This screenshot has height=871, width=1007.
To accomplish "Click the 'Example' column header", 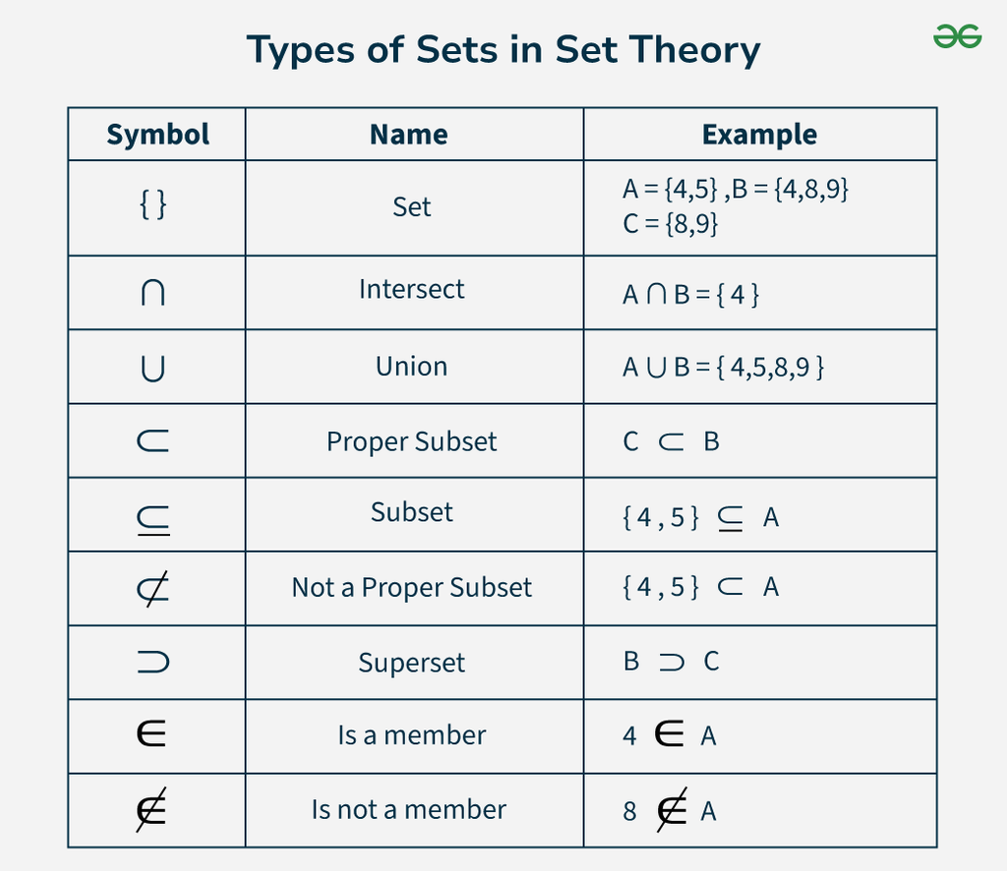I will tap(759, 135).
